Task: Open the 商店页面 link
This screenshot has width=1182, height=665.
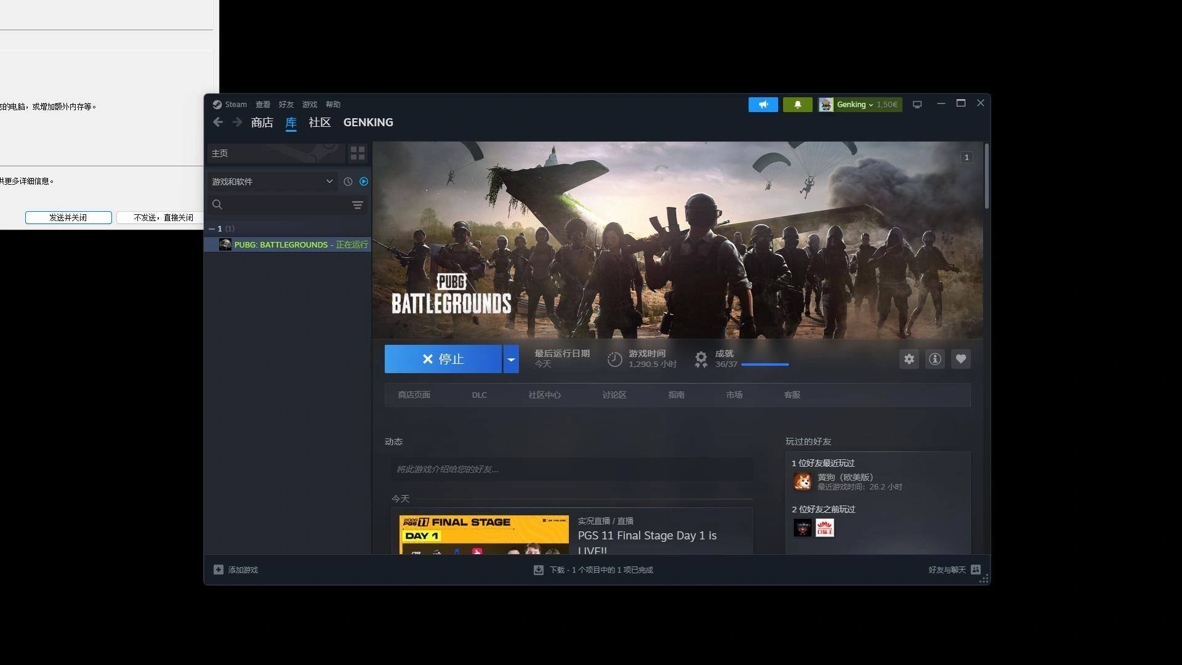Action: pos(414,395)
